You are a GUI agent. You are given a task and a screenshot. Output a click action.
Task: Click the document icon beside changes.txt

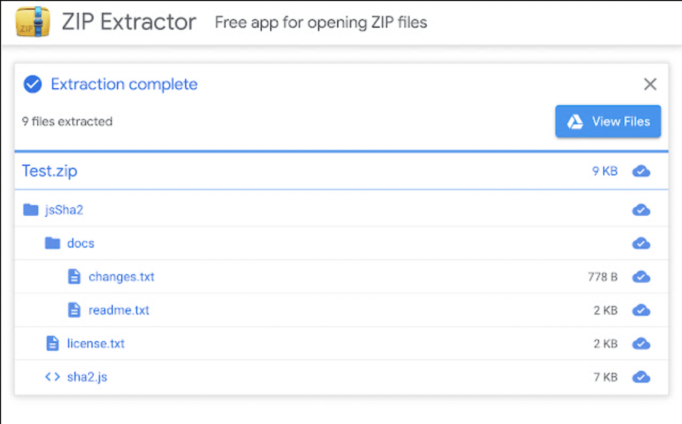(73, 276)
